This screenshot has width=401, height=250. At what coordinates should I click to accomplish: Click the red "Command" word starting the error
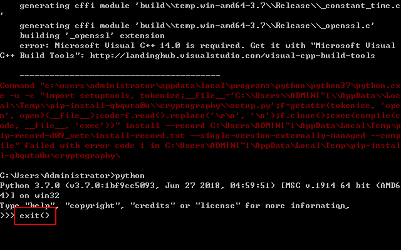point(18,85)
